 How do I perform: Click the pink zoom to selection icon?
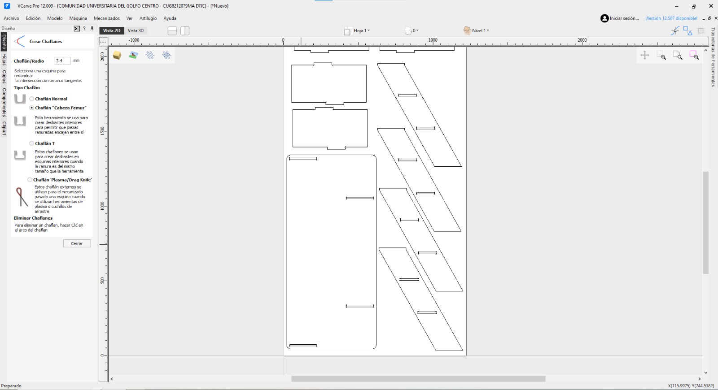(x=694, y=55)
